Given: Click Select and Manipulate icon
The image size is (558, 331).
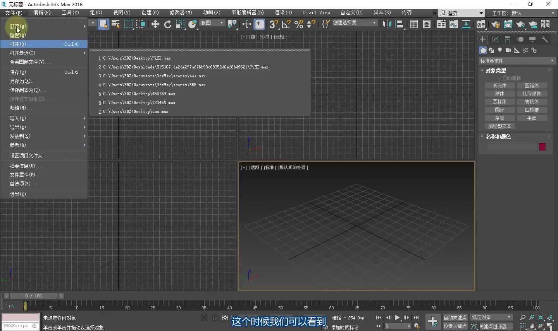Looking at the screenshot, I should tap(246, 24).
